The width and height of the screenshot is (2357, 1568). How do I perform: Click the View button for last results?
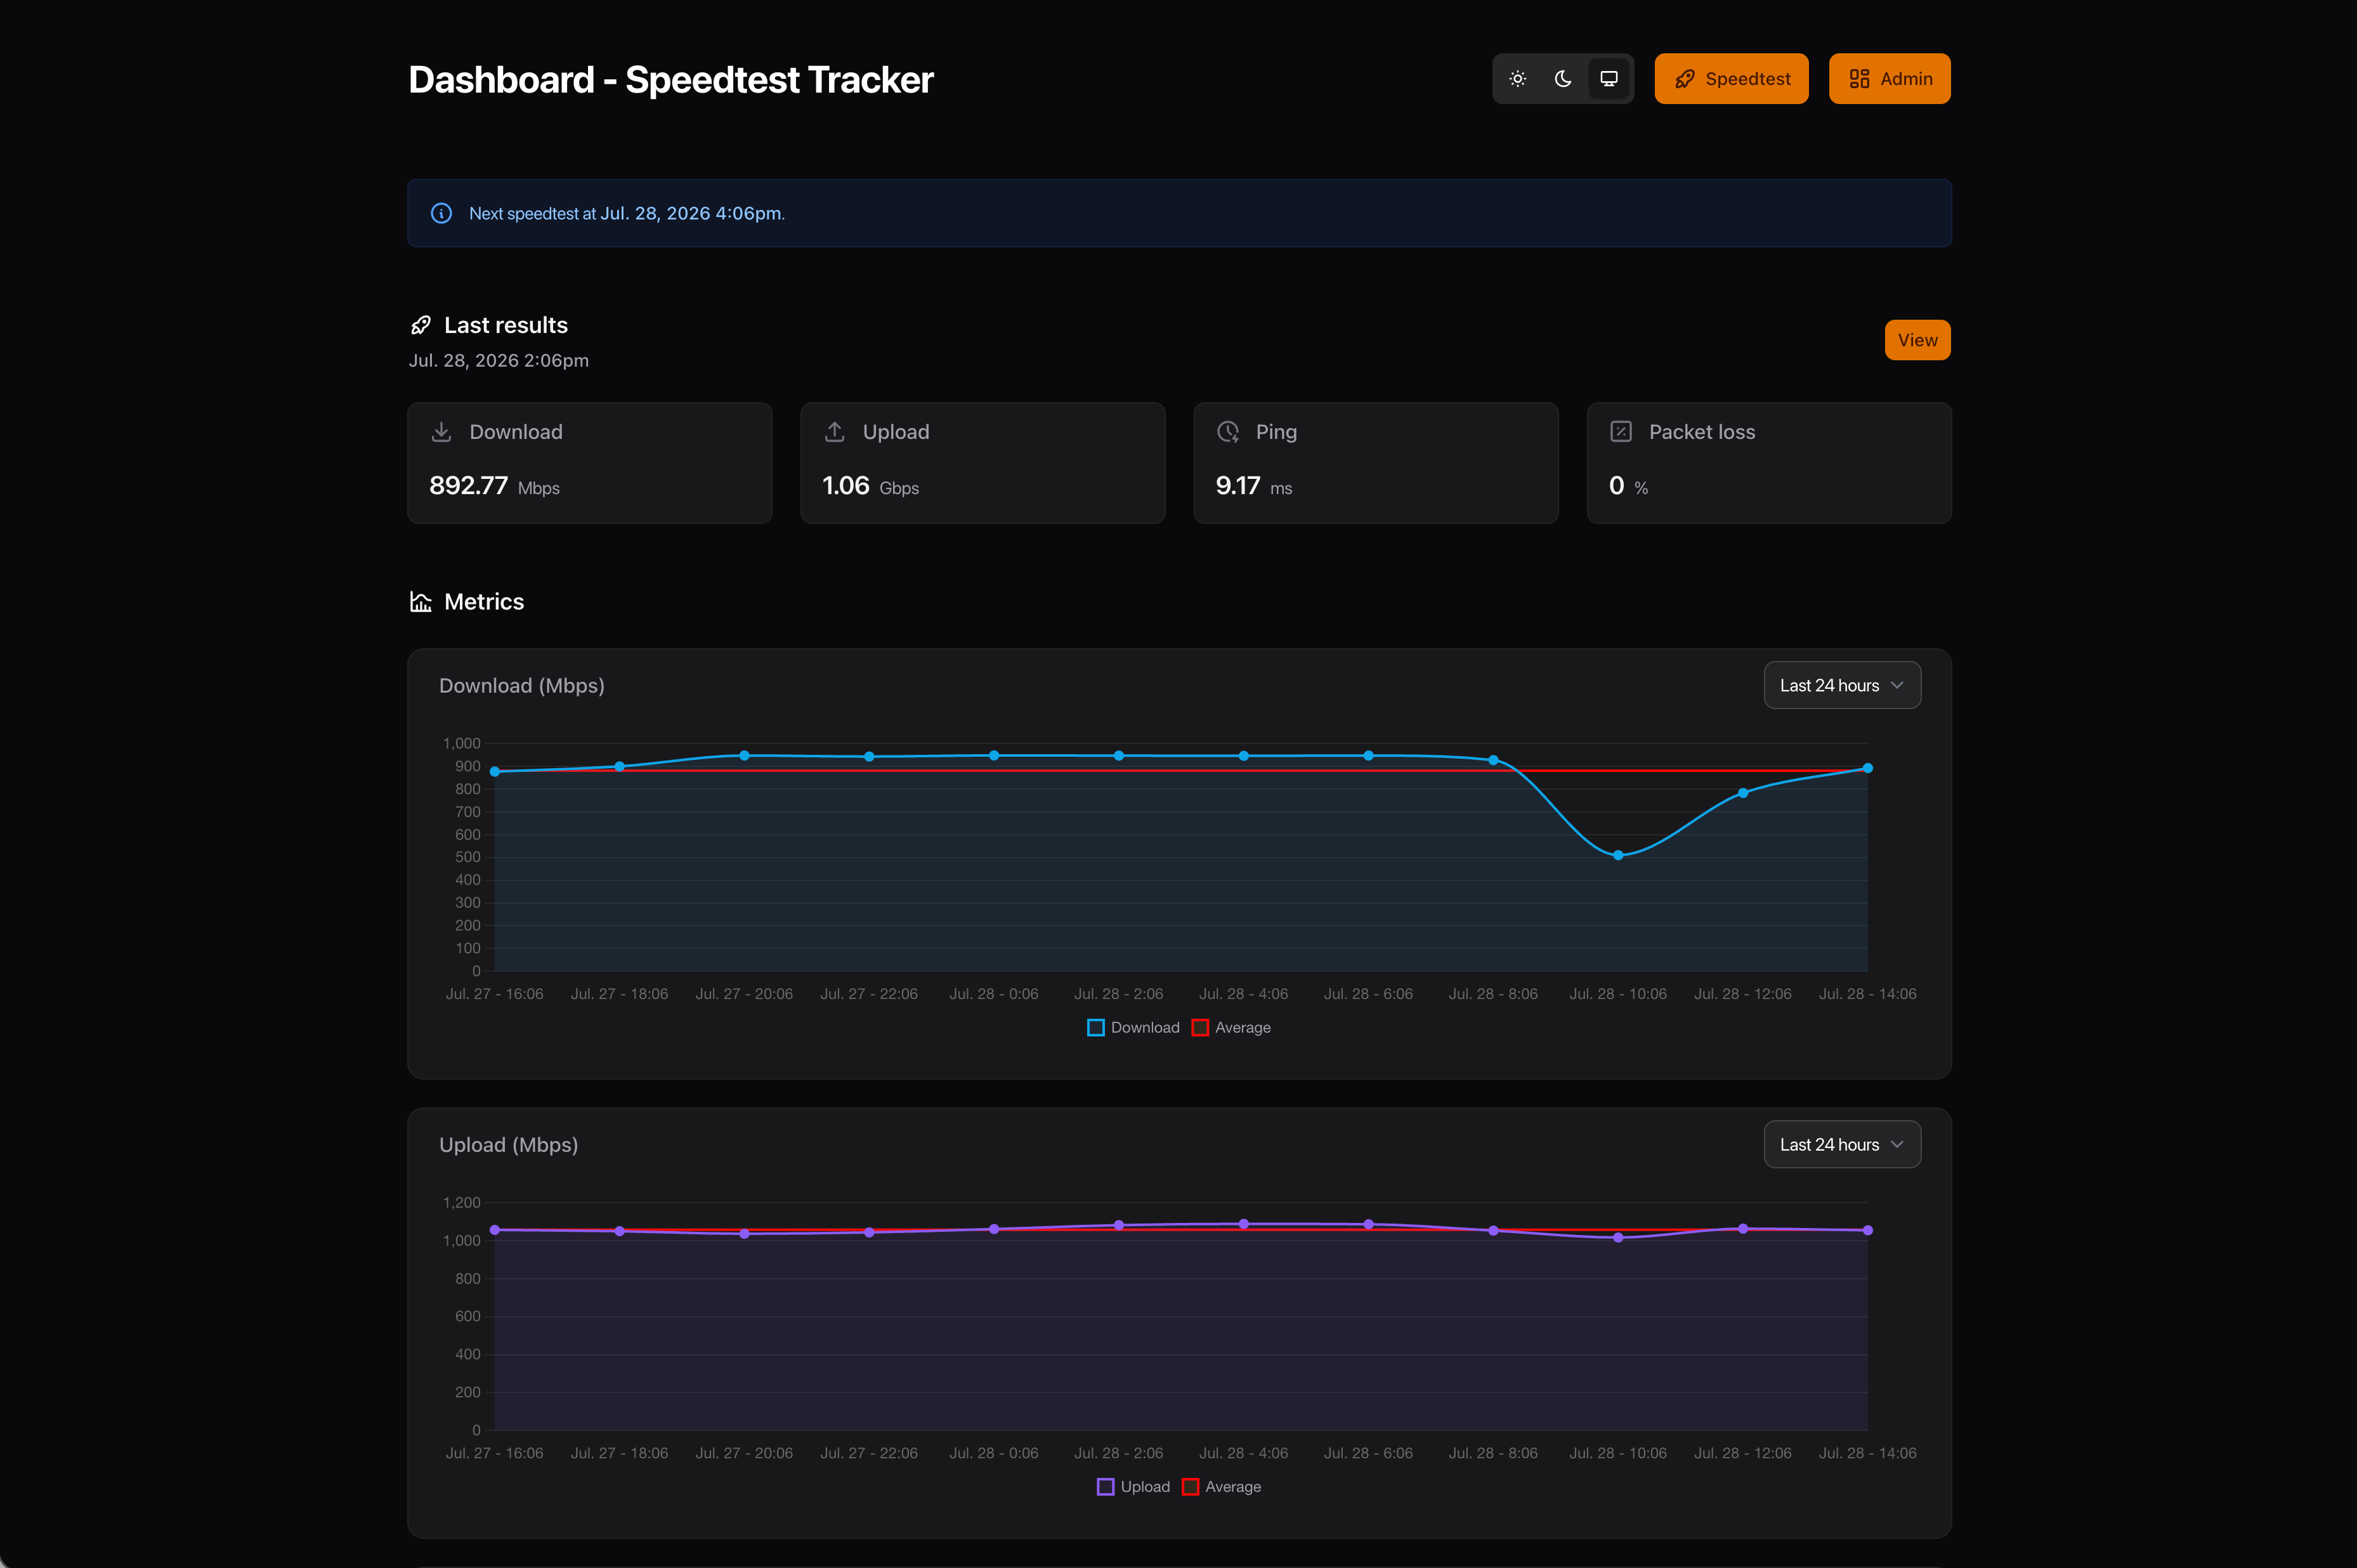[x=1917, y=340]
